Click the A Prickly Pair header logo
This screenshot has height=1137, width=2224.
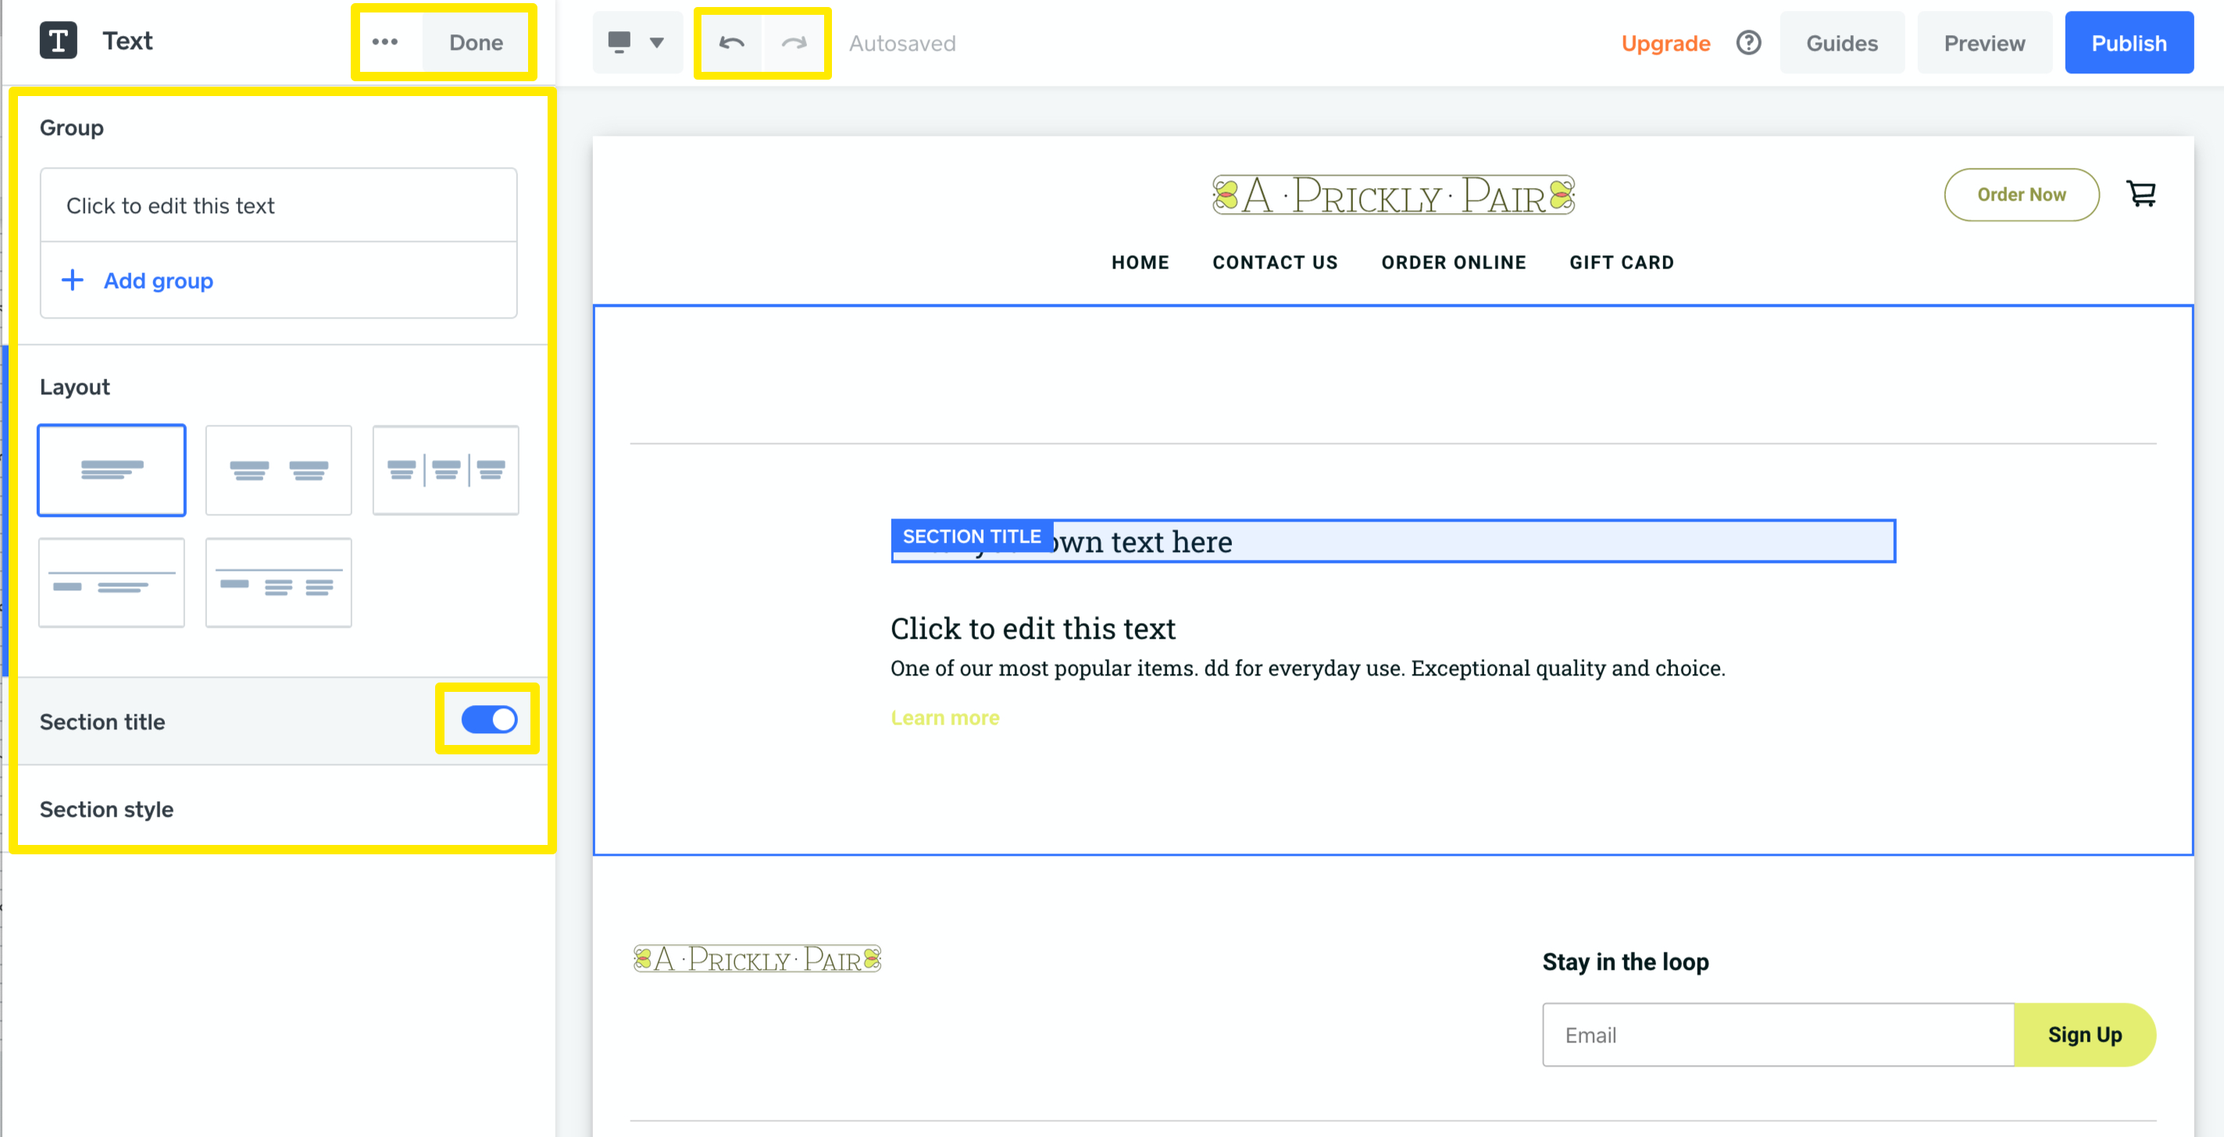click(1393, 195)
